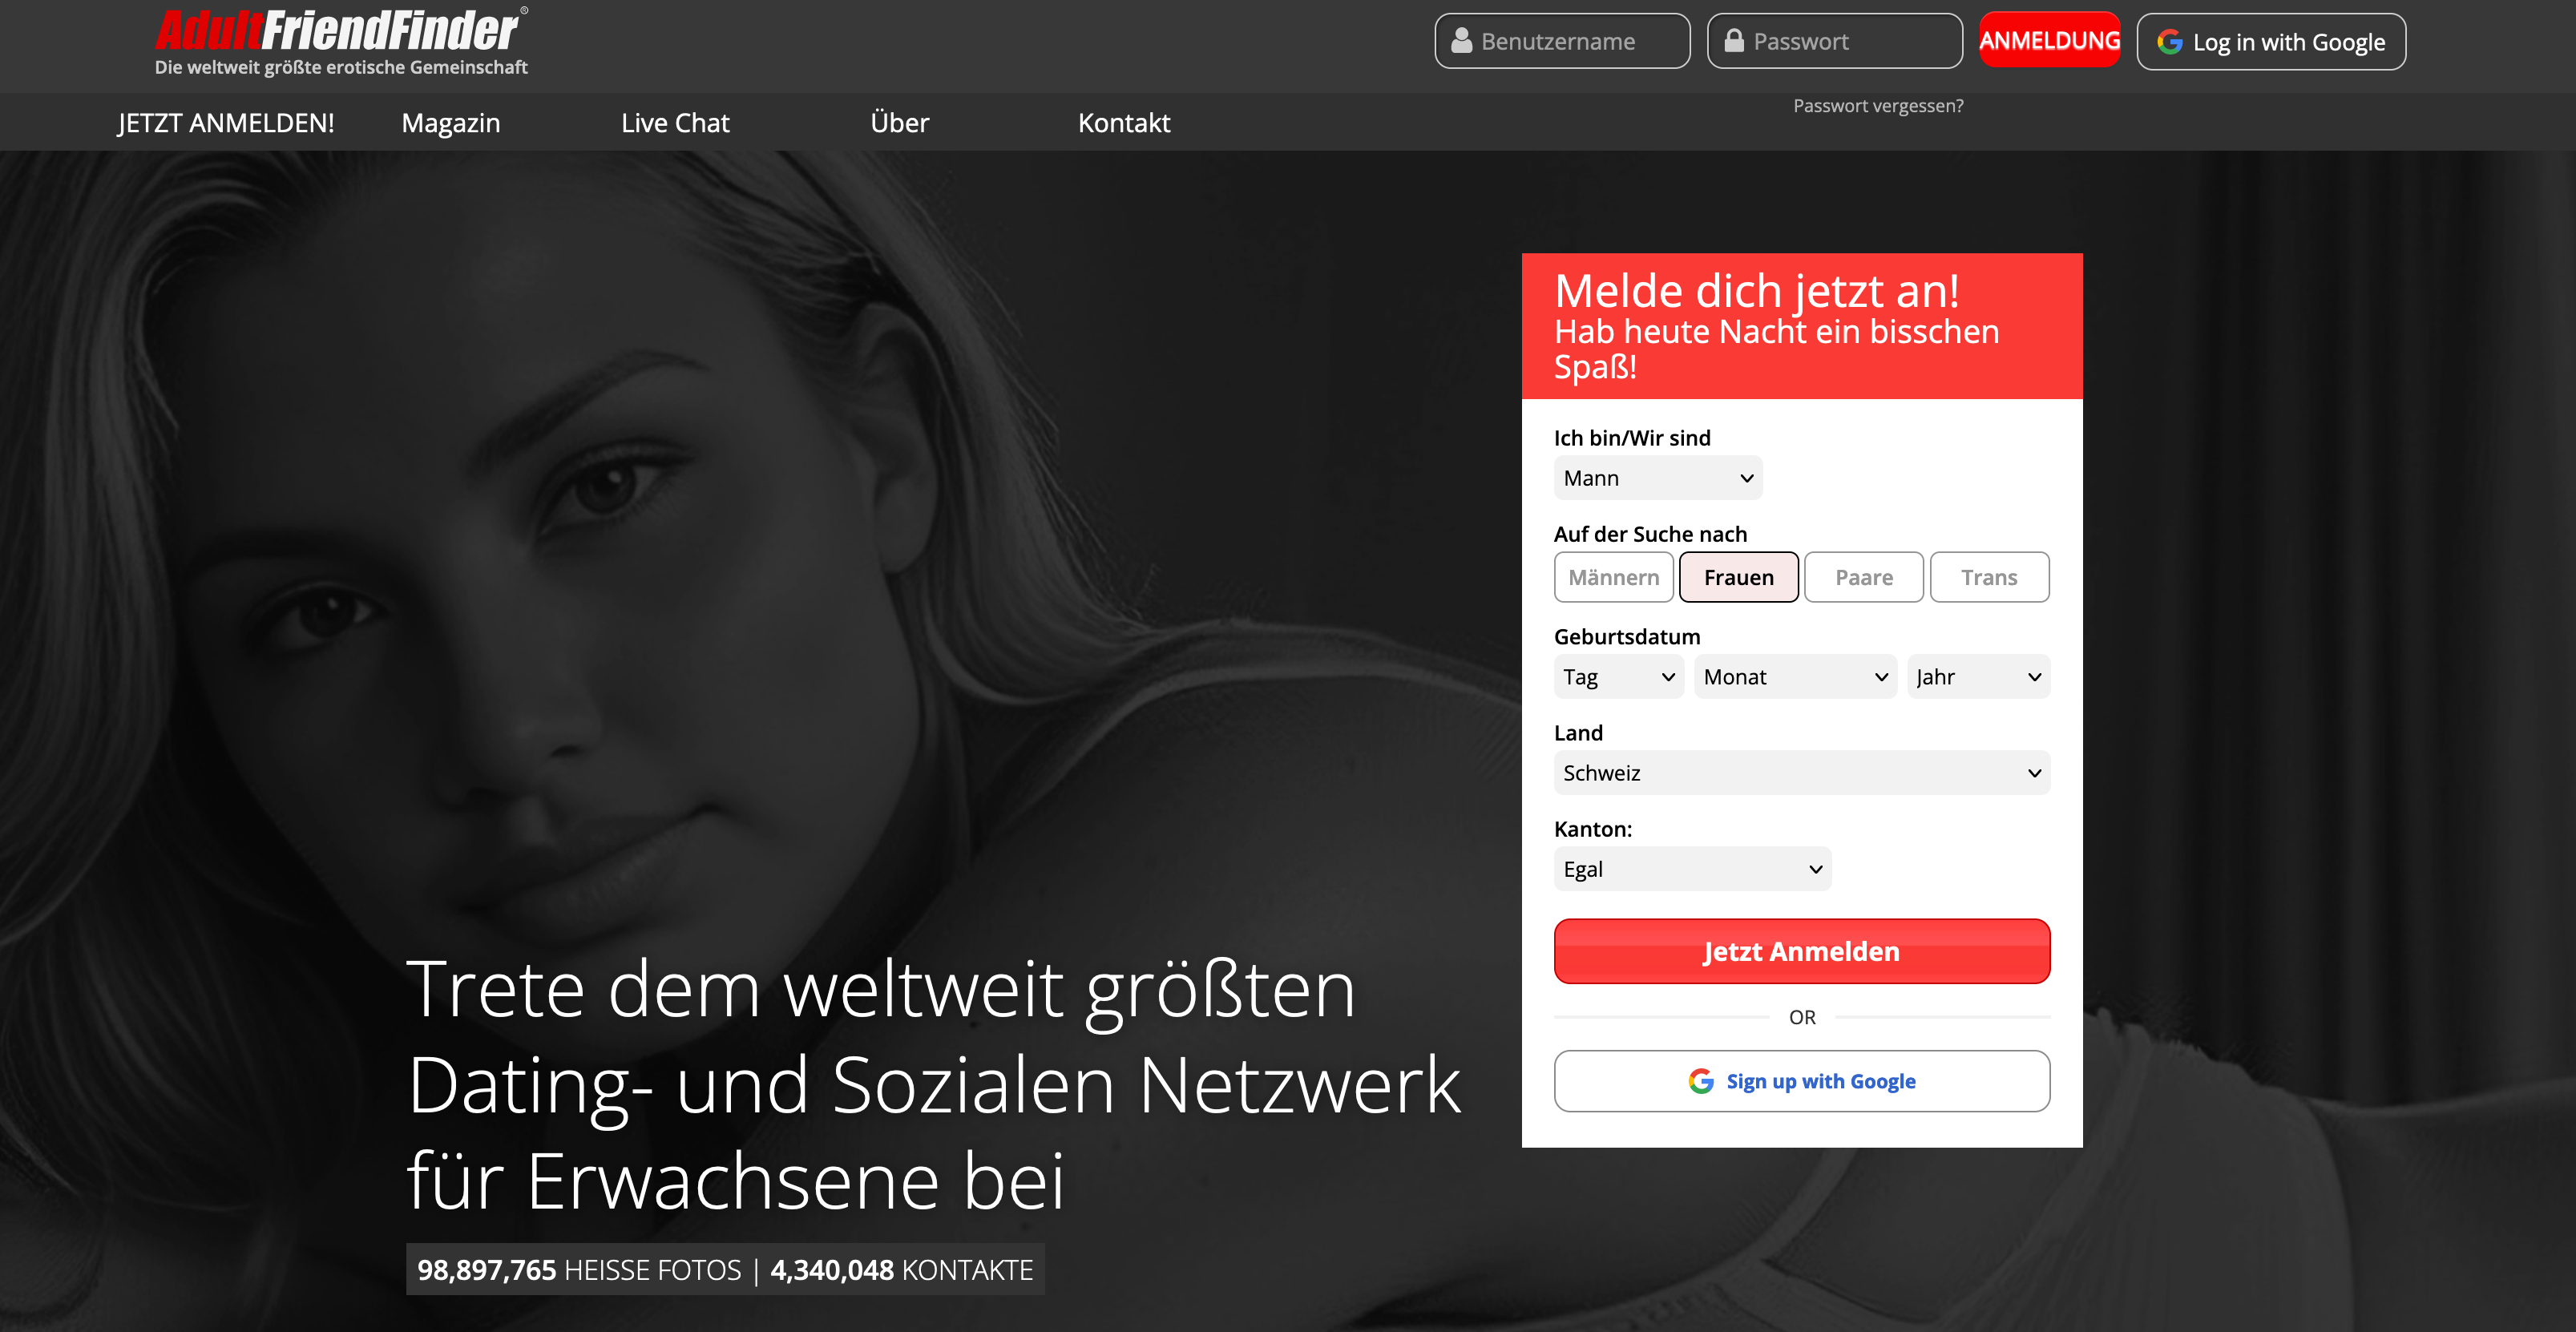The image size is (2576, 1332).
Task: Open the Magazin menu item
Action: pos(450,123)
